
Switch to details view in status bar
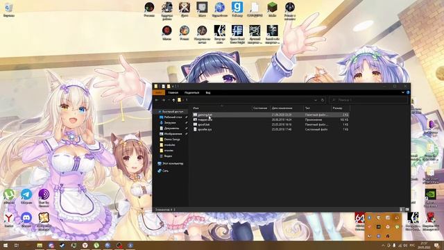401,210
